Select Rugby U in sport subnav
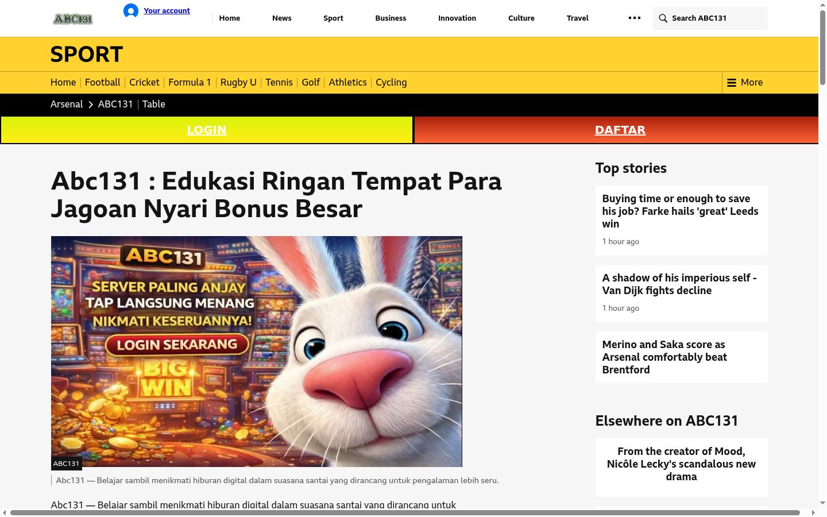This screenshot has width=827, height=517. (238, 82)
